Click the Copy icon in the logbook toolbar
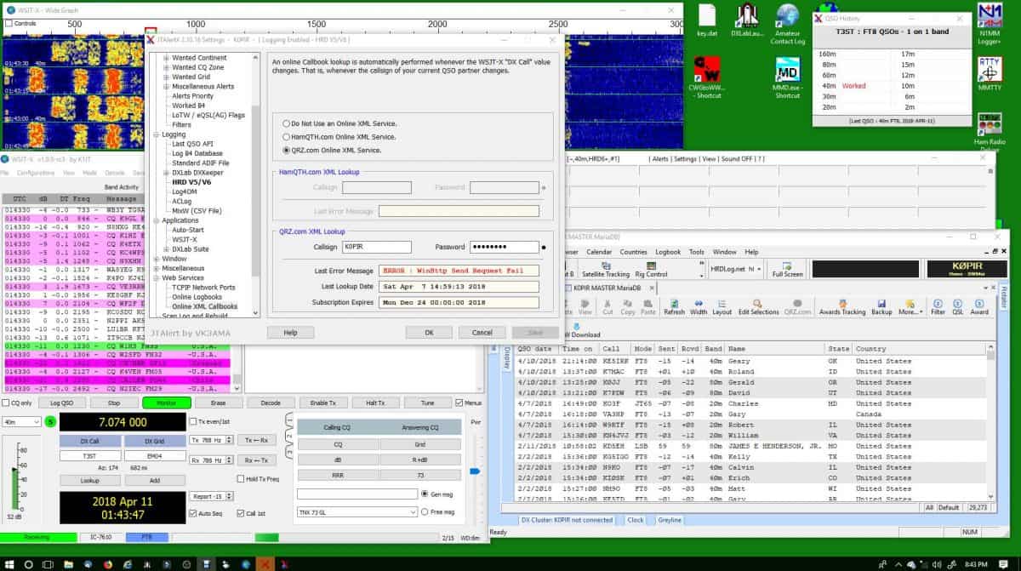 (x=628, y=306)
